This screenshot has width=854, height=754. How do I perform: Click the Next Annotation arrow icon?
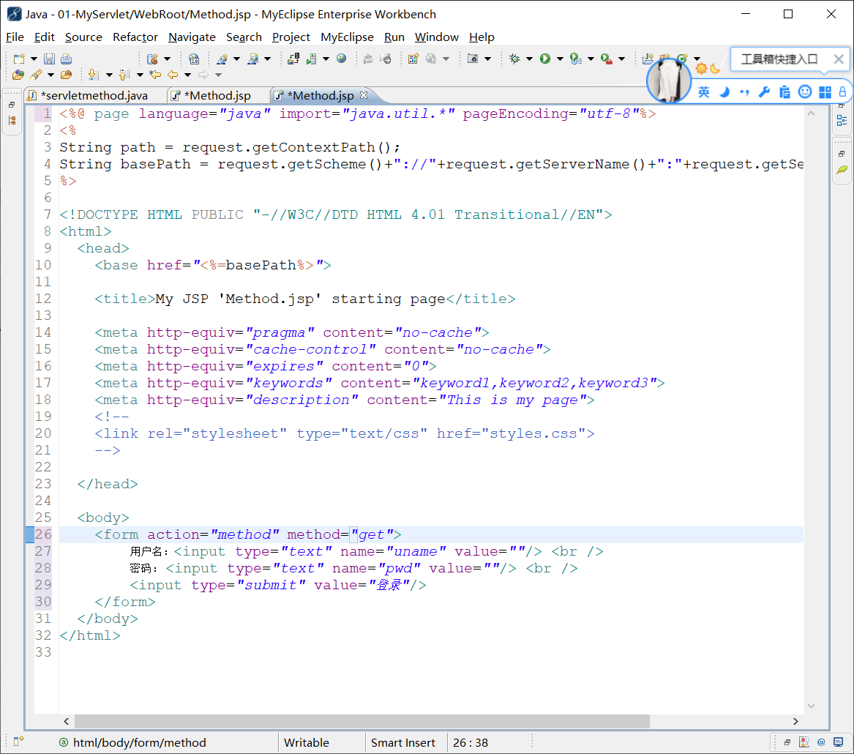click(x=94, y=75)
